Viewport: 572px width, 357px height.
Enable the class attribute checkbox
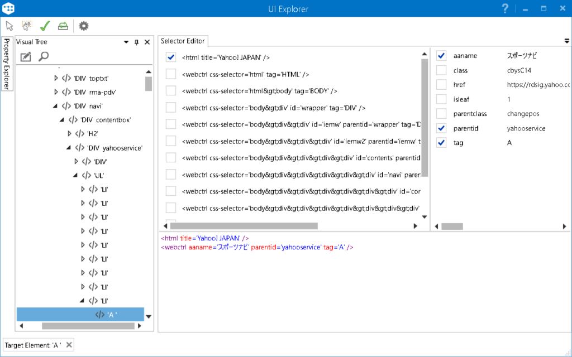(441, 70)
